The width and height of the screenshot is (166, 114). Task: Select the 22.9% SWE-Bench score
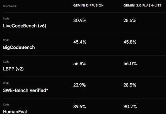(x=80, y=85)
